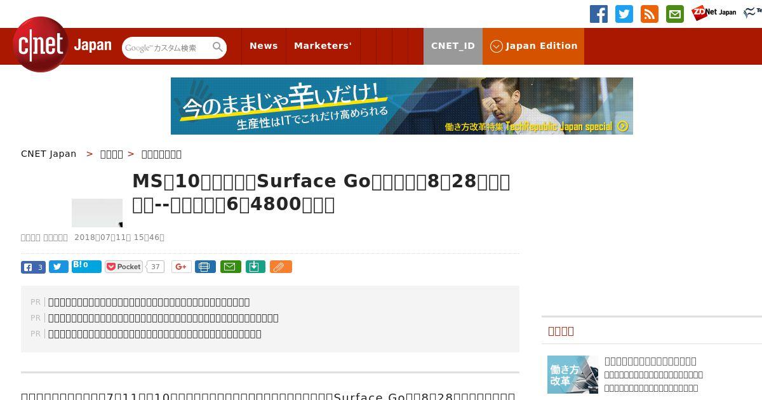Screen dimensions: 762x400
Task: Expand the Japan Edition dropdown
Action: coord(533,46)
